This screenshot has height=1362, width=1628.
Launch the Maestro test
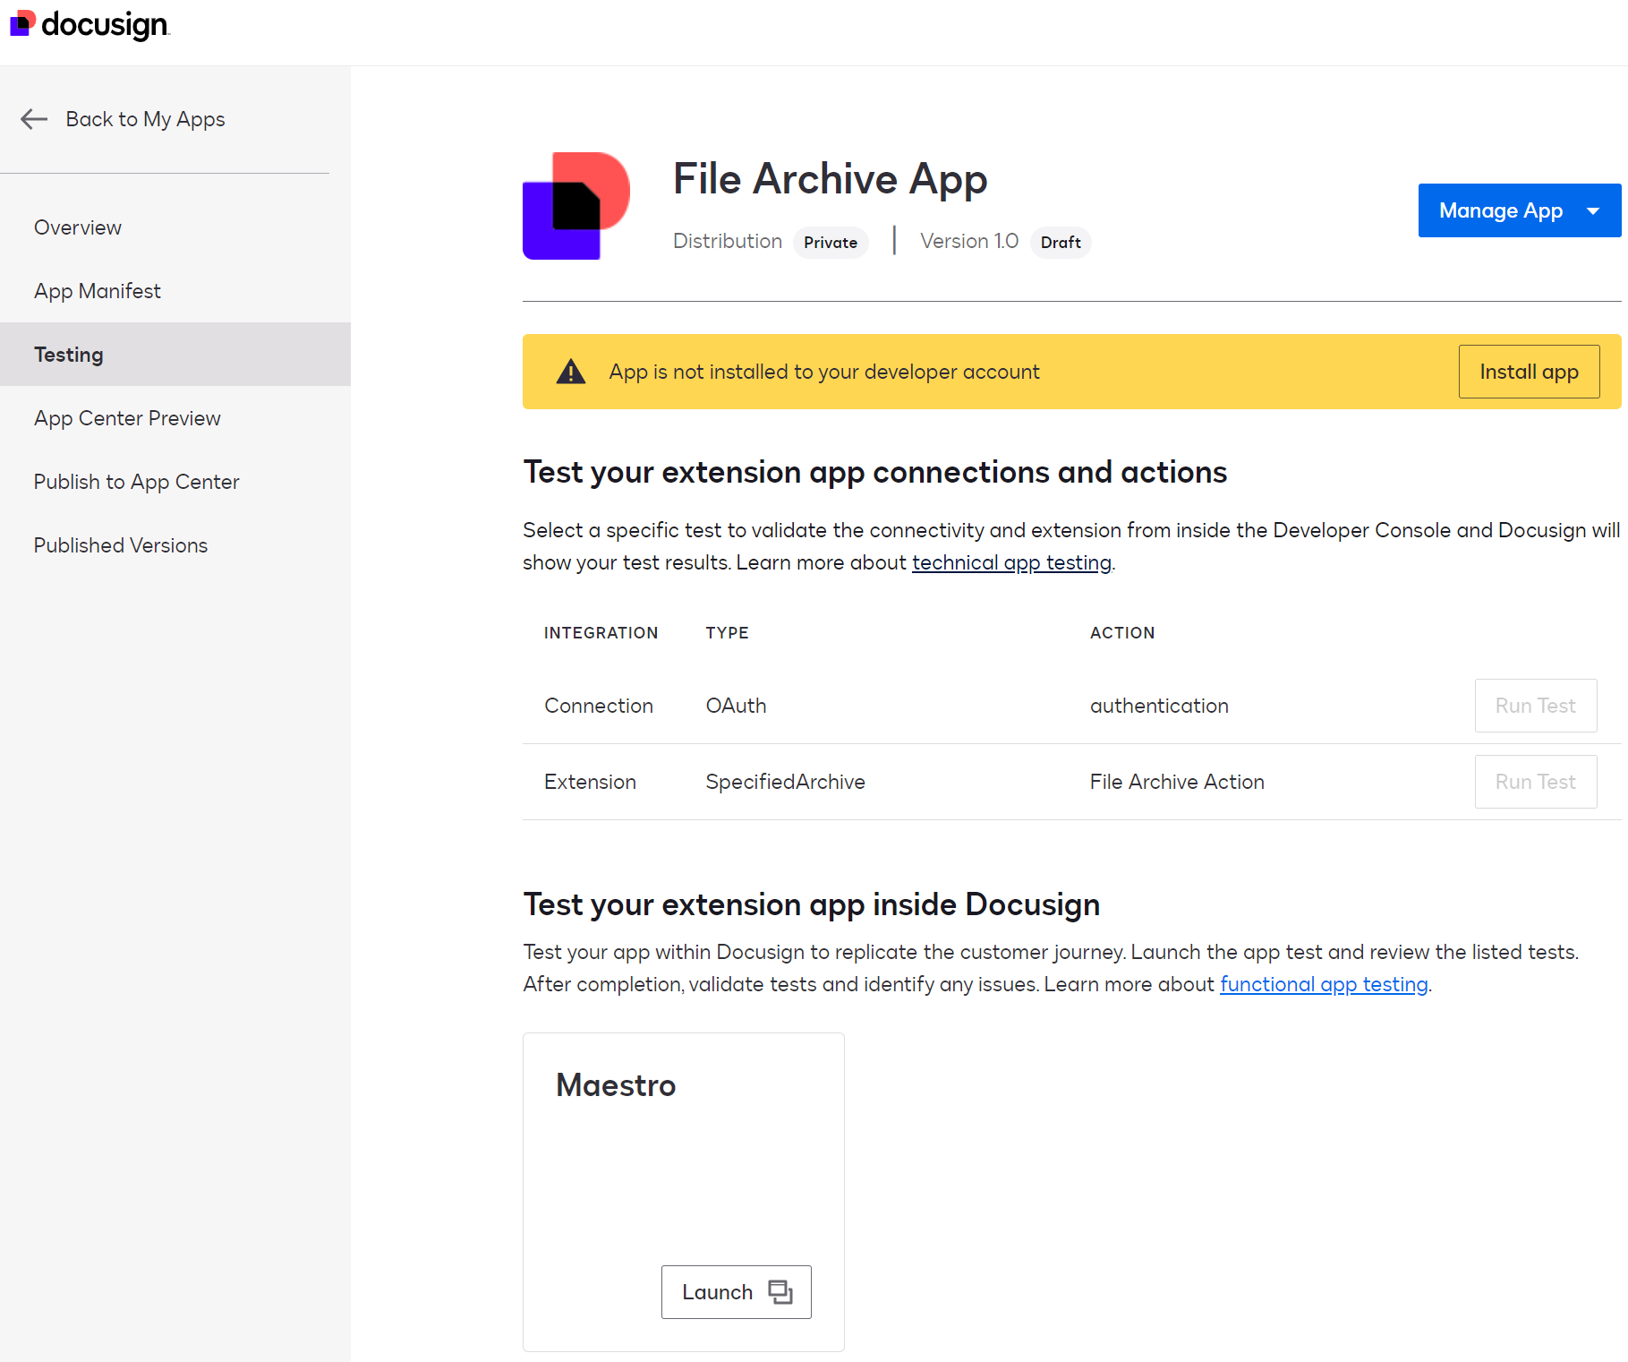click(x=736, y=1292)
